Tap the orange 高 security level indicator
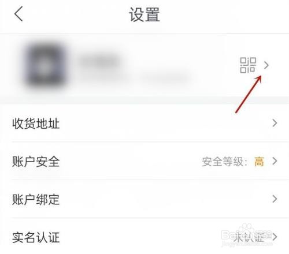Screen dimensions: 289x254 pyautogui.click(x=259, y=162)
